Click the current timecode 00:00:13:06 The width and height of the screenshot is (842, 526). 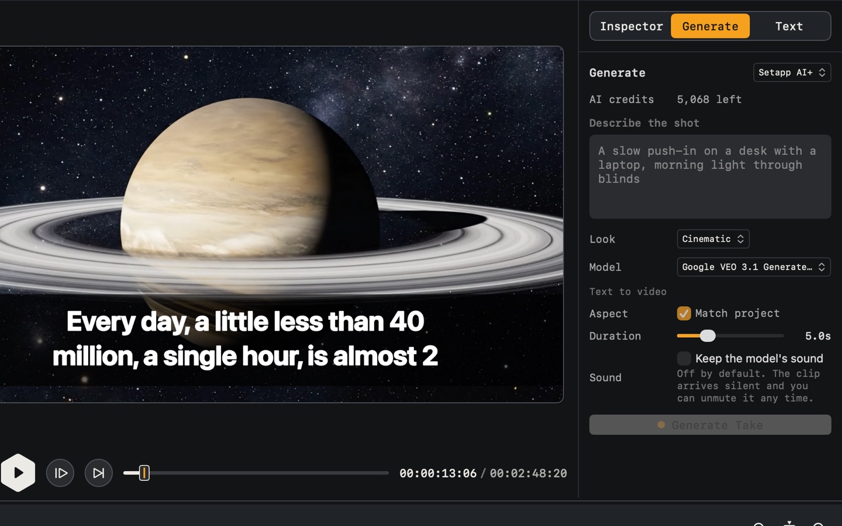pyautogui.click(x=438, y=473)
